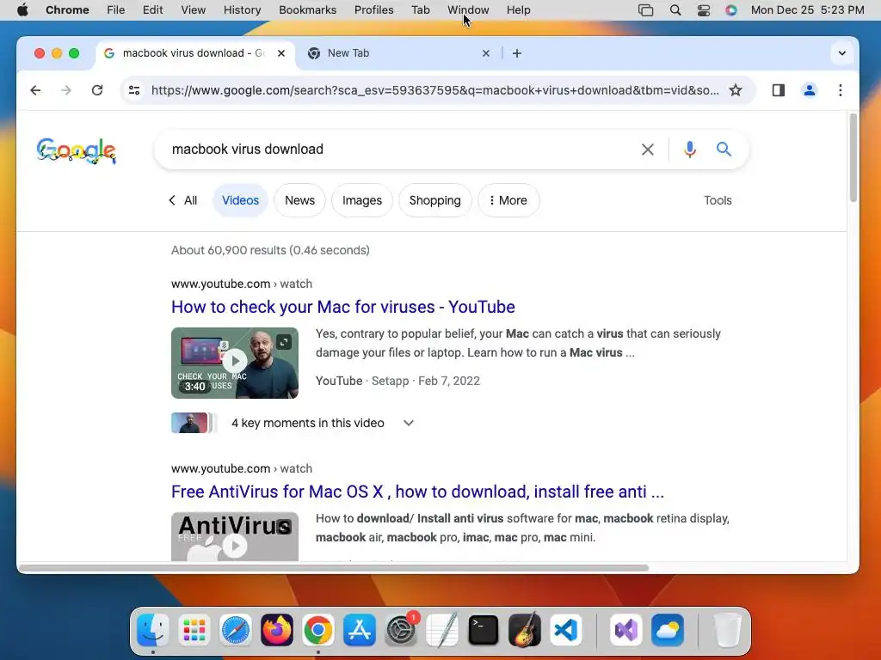This screenshot has width=881, height=660.
Task: Open Terminal from the Dock
Action: click(484, 630)
